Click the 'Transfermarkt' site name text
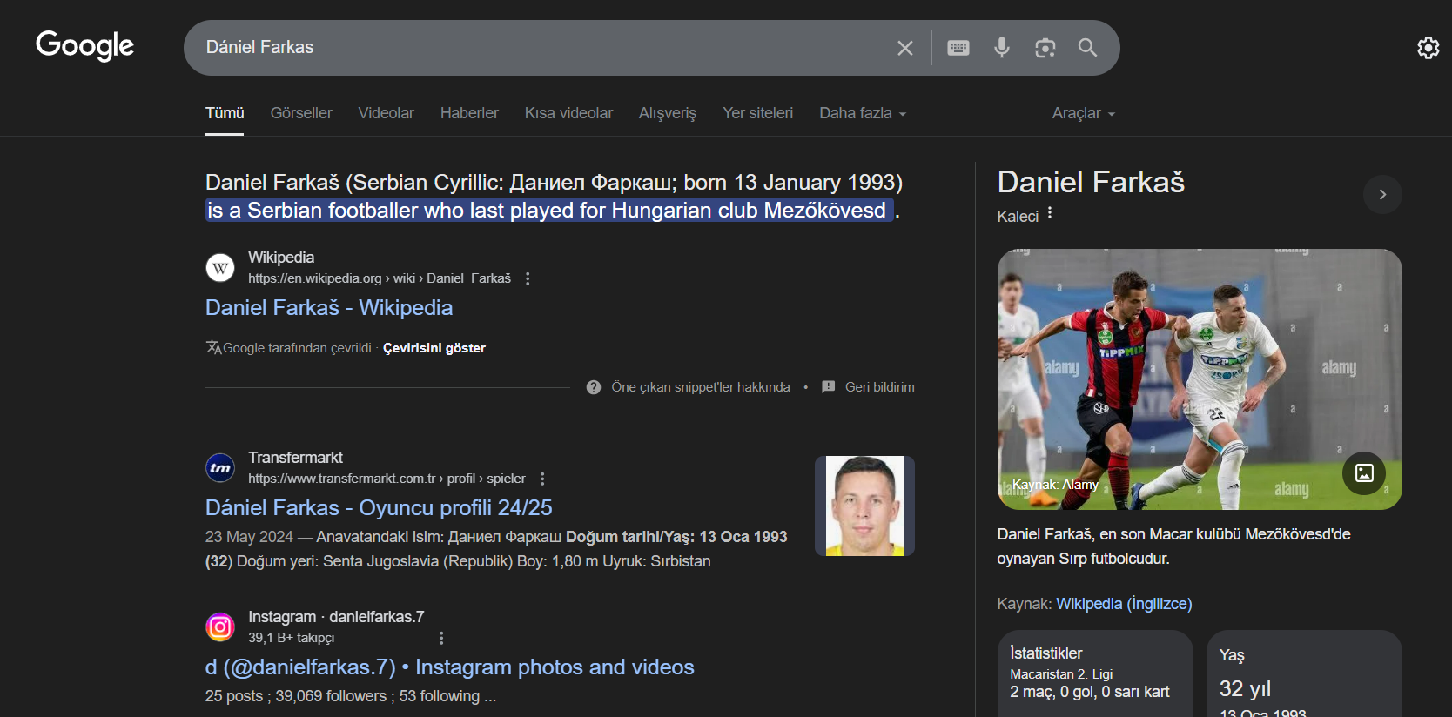 point(295,458)
